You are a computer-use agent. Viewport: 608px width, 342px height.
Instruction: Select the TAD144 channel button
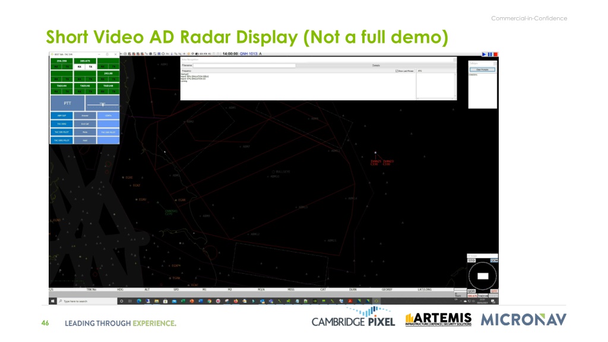tap(62, 85)
